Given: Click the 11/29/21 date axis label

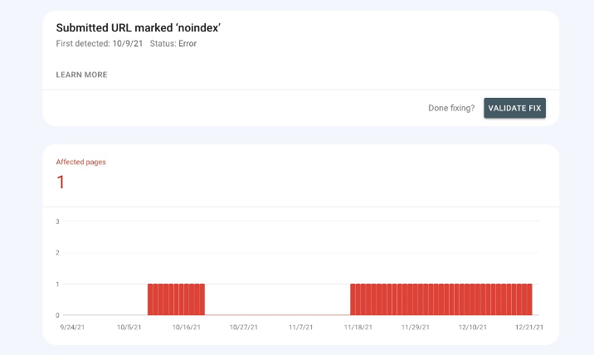Looking at the screenshot, I should [414, 327].
